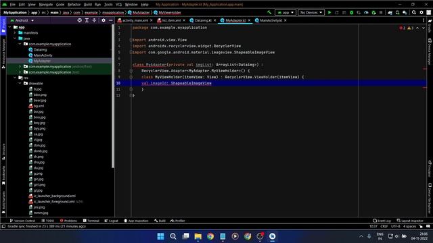Image resolution: width=433 pixels, height=243 pixels.
Task: Click the Debug app bug icon
Action: [352, 12]
